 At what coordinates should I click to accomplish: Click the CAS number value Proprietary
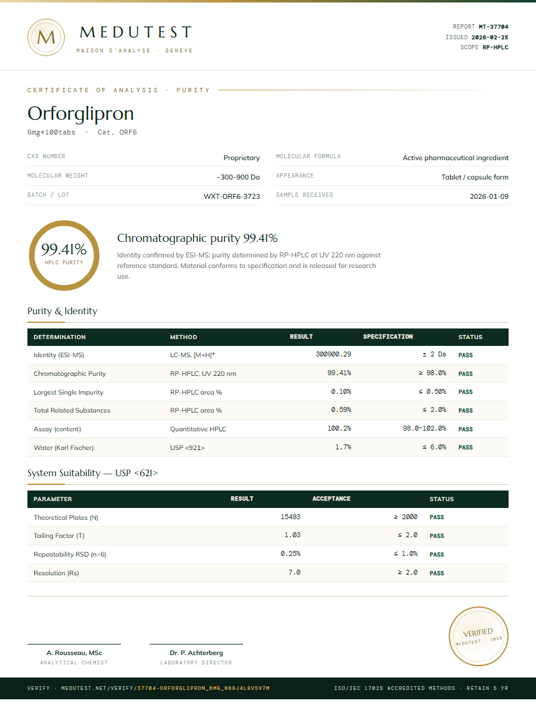[242, 158]
